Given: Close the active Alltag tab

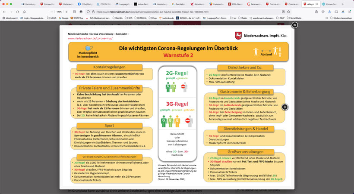Looking at the screenshot, I should [317, 4].
